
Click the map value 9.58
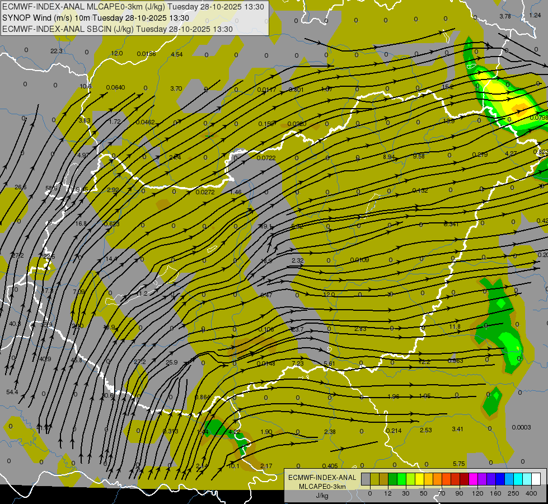(419, 156)
